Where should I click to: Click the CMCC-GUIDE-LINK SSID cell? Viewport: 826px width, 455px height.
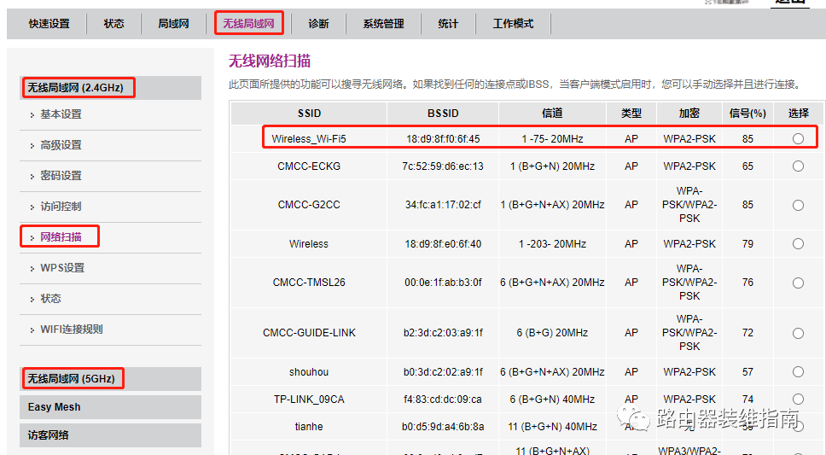pos(309,333)
